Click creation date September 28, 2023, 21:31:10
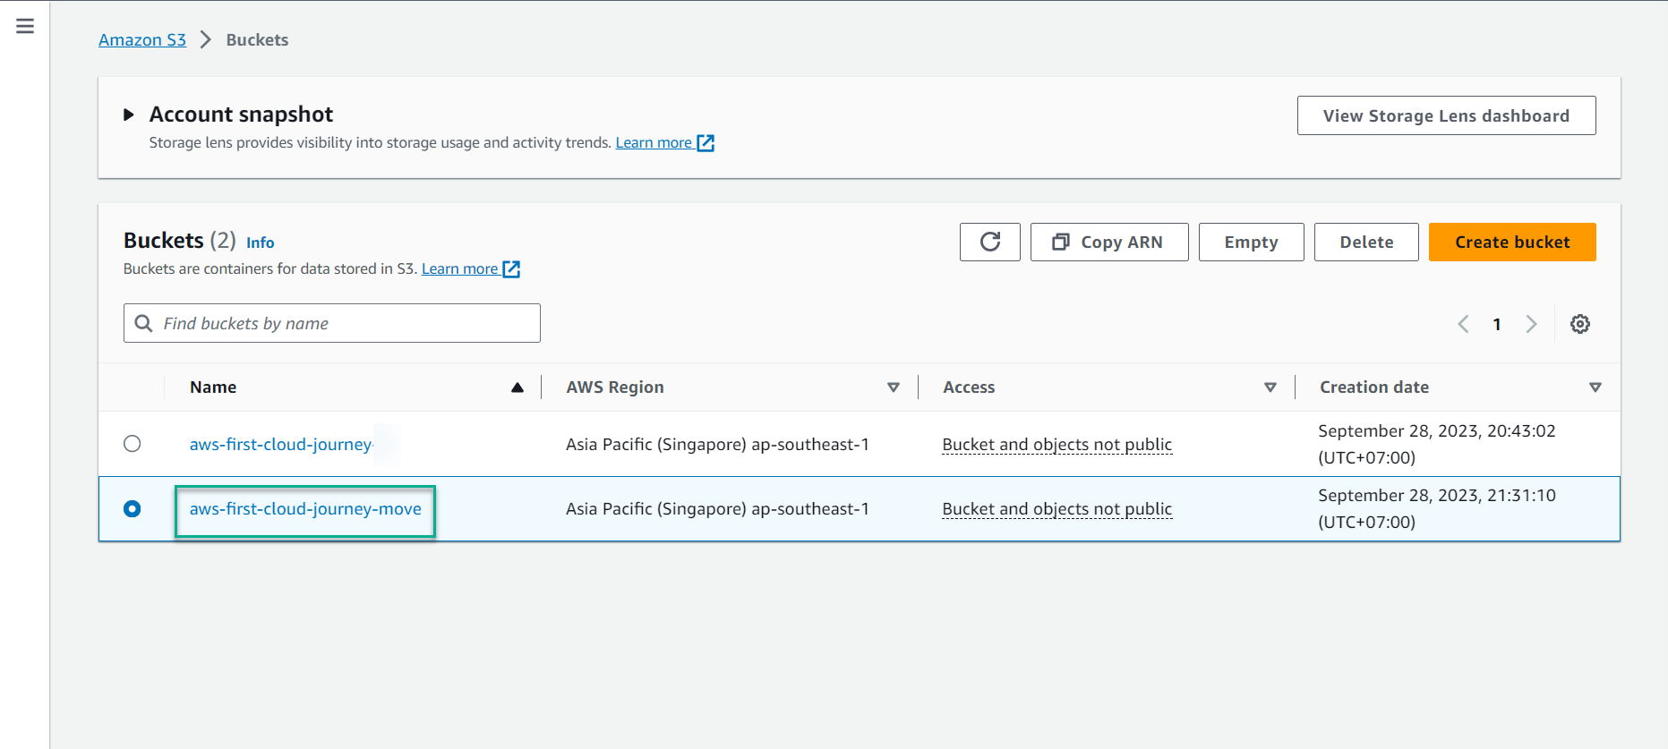This screenshot has width=1668, height=749. 1437,509
